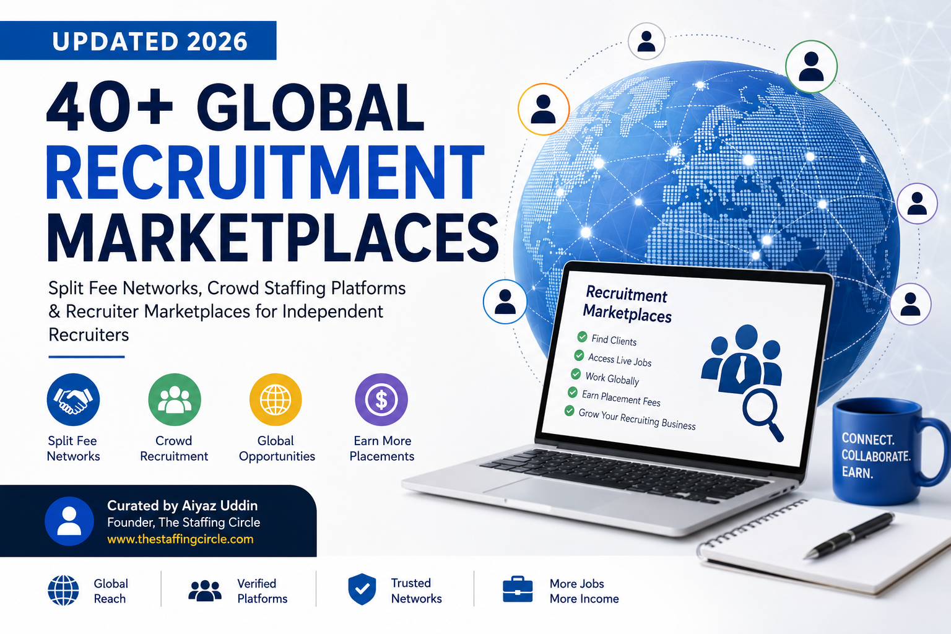Click the "Curated by Aiyaz Uddin" text

click(x=183, y=505)
